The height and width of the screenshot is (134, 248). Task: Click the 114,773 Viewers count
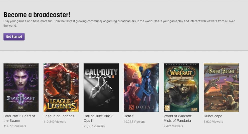coord(15,126)
